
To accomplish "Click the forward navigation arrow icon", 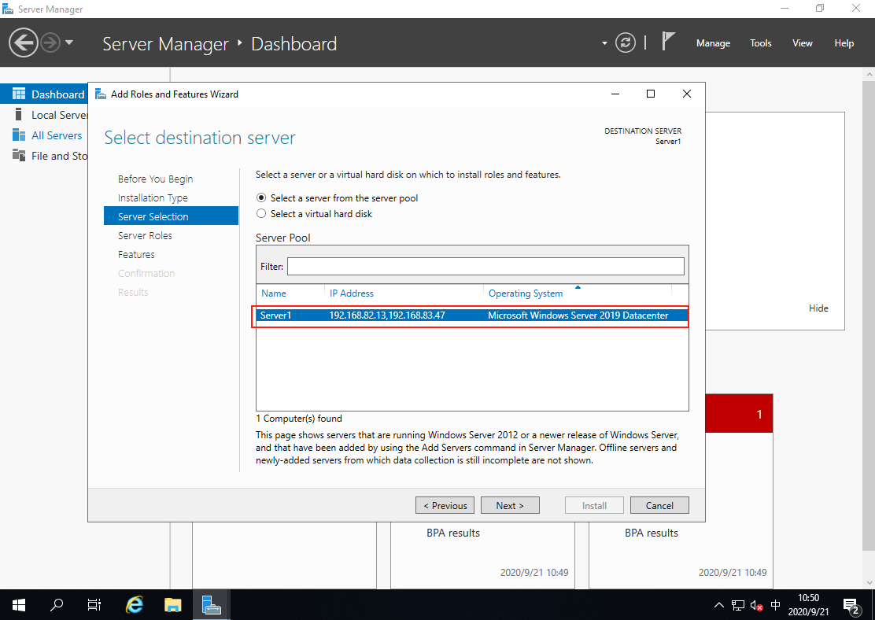I will point(50,43).
